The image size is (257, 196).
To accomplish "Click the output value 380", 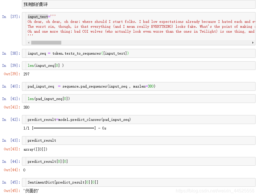I will [26, 107].
